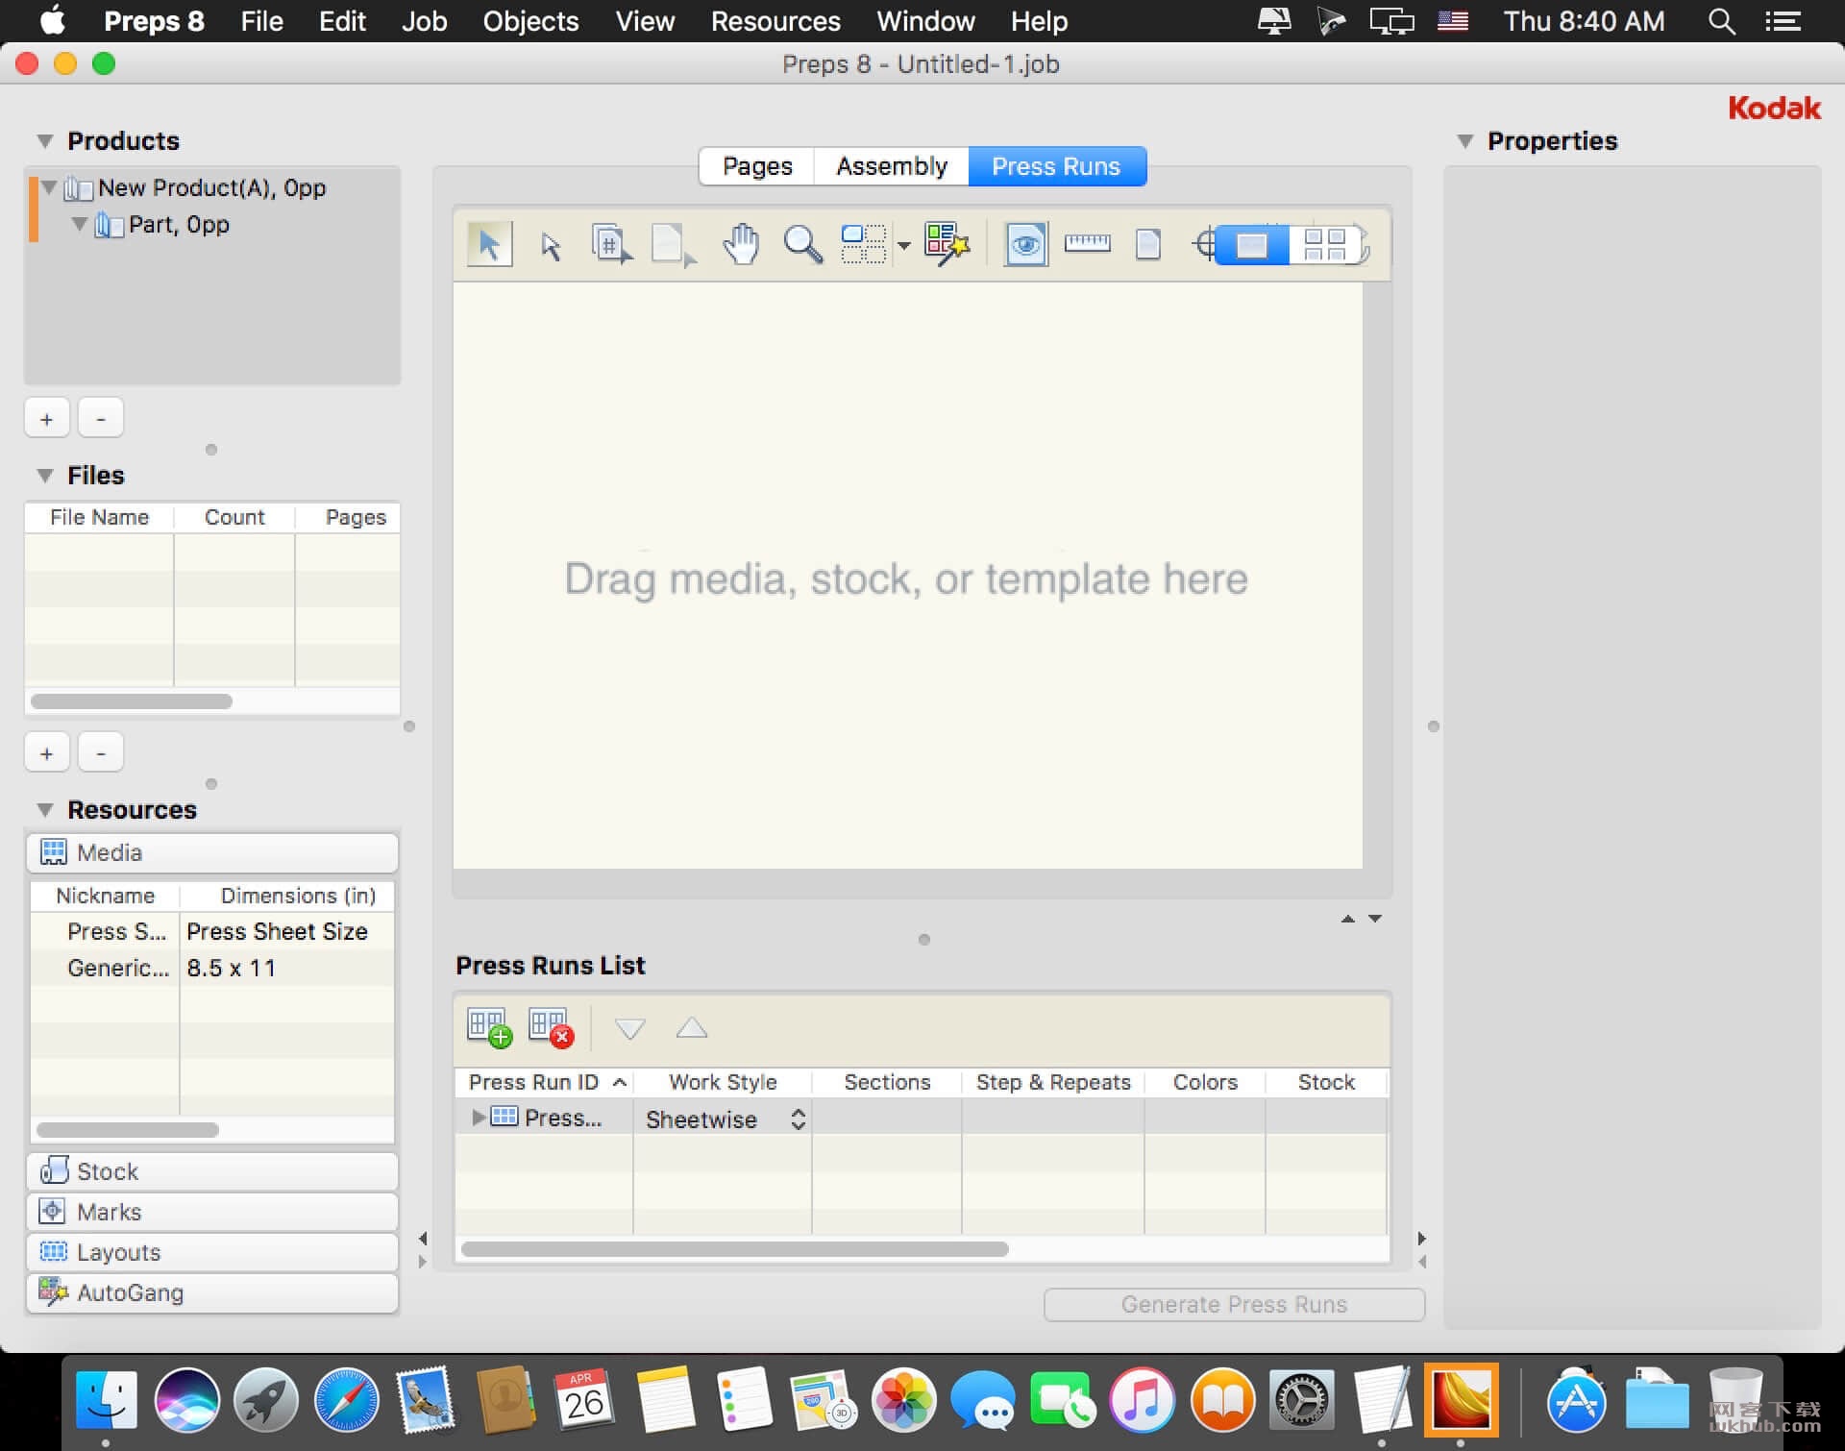Open System Preferences from the Dock
The image size is (1845, 1451).
click(x=1301, y=1400)
